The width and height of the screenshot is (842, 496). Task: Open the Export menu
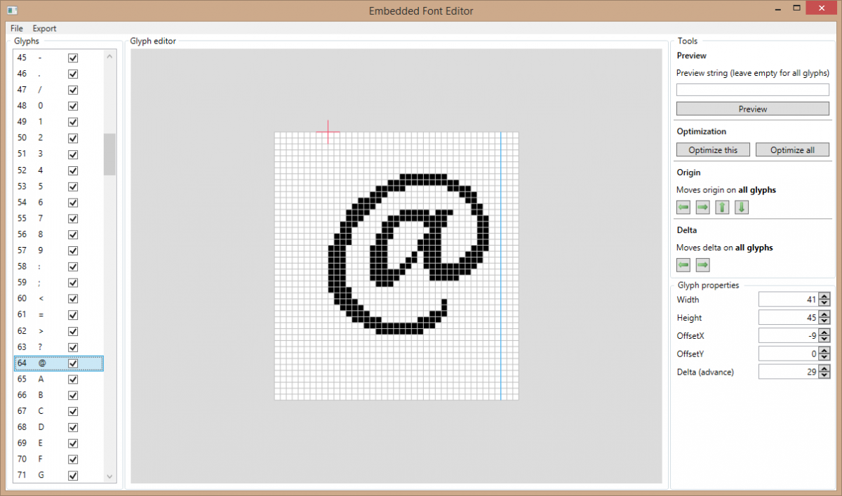point(44,28)
